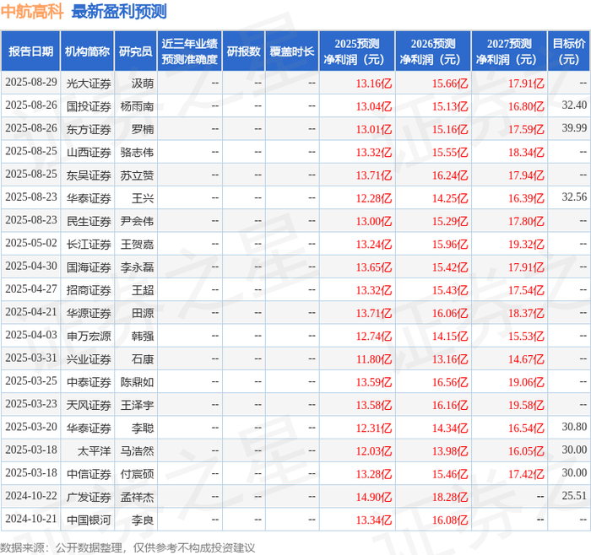Click the 中航高科 title text
This screenshot has height=555, width=591.
point(32,12)
